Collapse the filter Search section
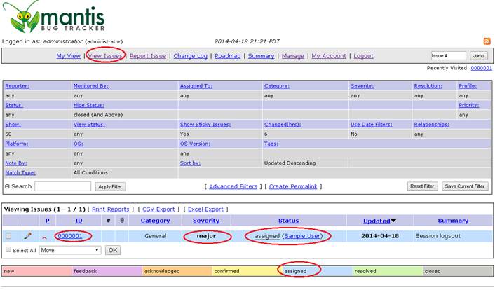 [x=7, y=186]
